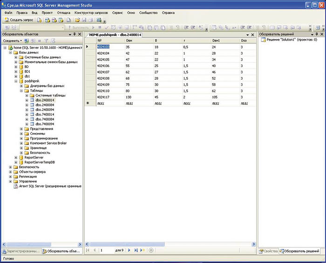Select the dbo.7400094 table
Viewport: 326px width, 263px height.
point(45,124)
